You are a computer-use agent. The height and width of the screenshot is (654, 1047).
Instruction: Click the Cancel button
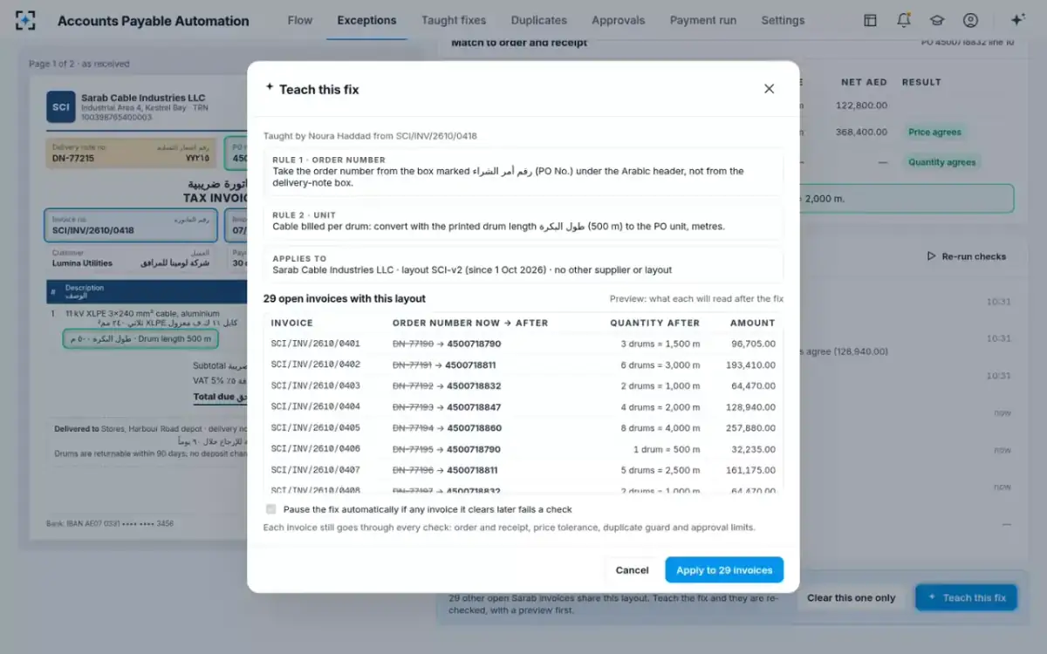[x=632, y=570]
